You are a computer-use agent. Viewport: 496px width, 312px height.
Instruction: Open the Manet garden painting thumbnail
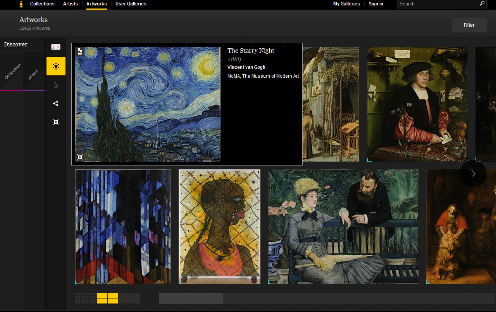click(343, 227)
